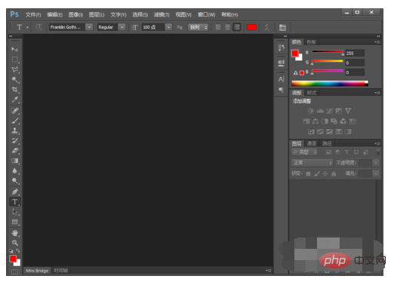Open the Character panel icon
This screenshot has height=285, width=394.
281,79
